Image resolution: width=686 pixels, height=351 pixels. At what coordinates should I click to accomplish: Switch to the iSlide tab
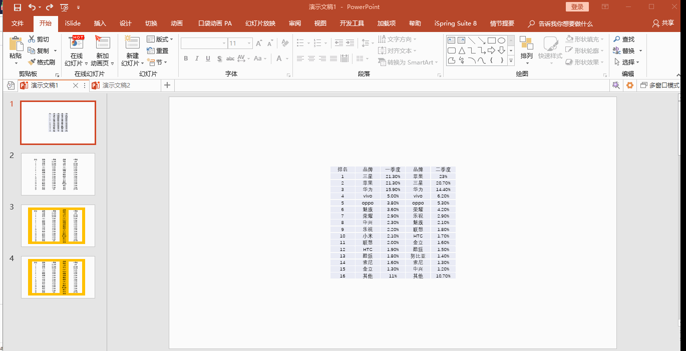click(74, 23)
